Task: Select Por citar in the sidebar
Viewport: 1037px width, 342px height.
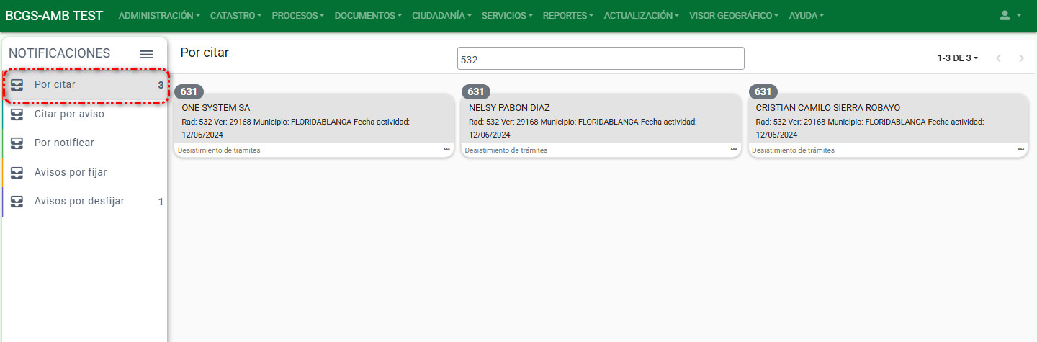Action: tap(55, 85)
